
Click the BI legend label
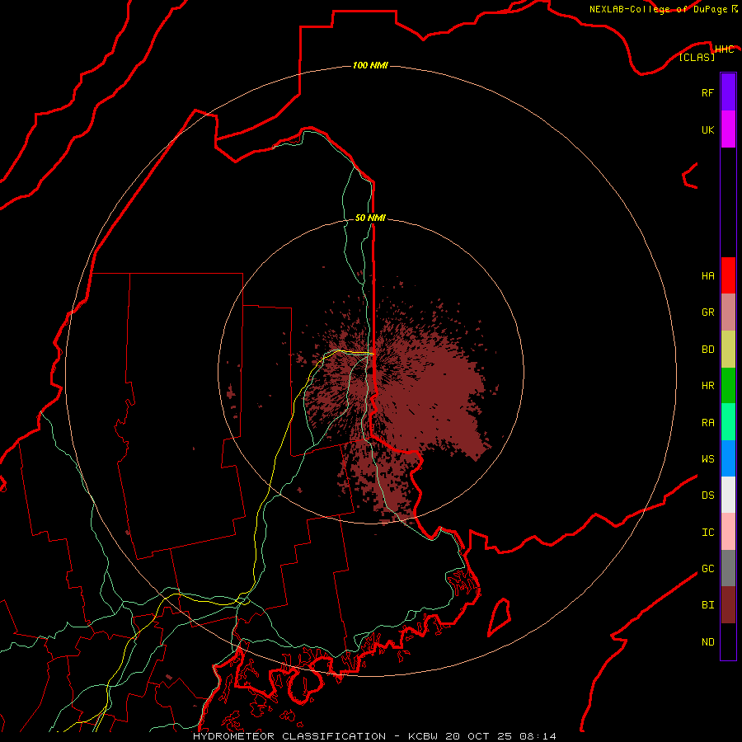(x=707, y=605)
